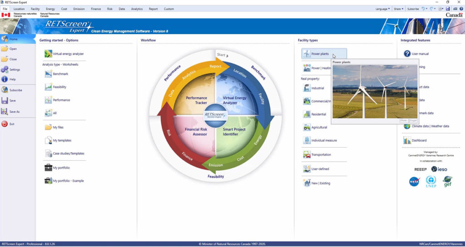Open the Energy tab

(50, 9)
